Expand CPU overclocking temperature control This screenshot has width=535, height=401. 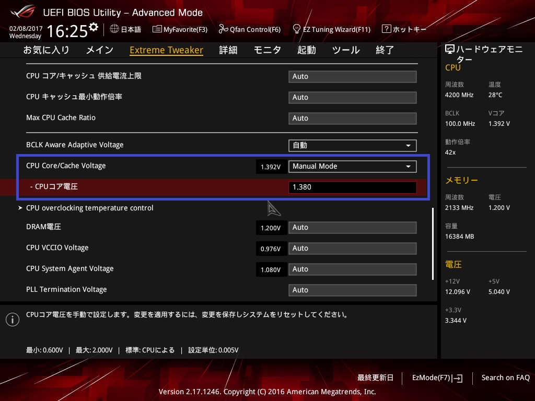click(89, 208)
